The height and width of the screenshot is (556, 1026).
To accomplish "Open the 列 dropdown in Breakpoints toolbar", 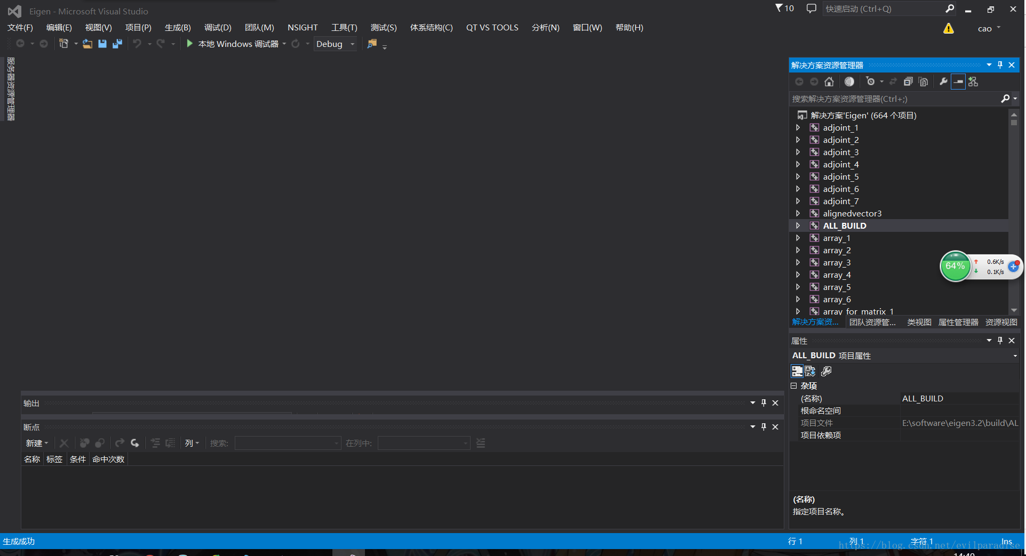I will (x=192, y=443).
